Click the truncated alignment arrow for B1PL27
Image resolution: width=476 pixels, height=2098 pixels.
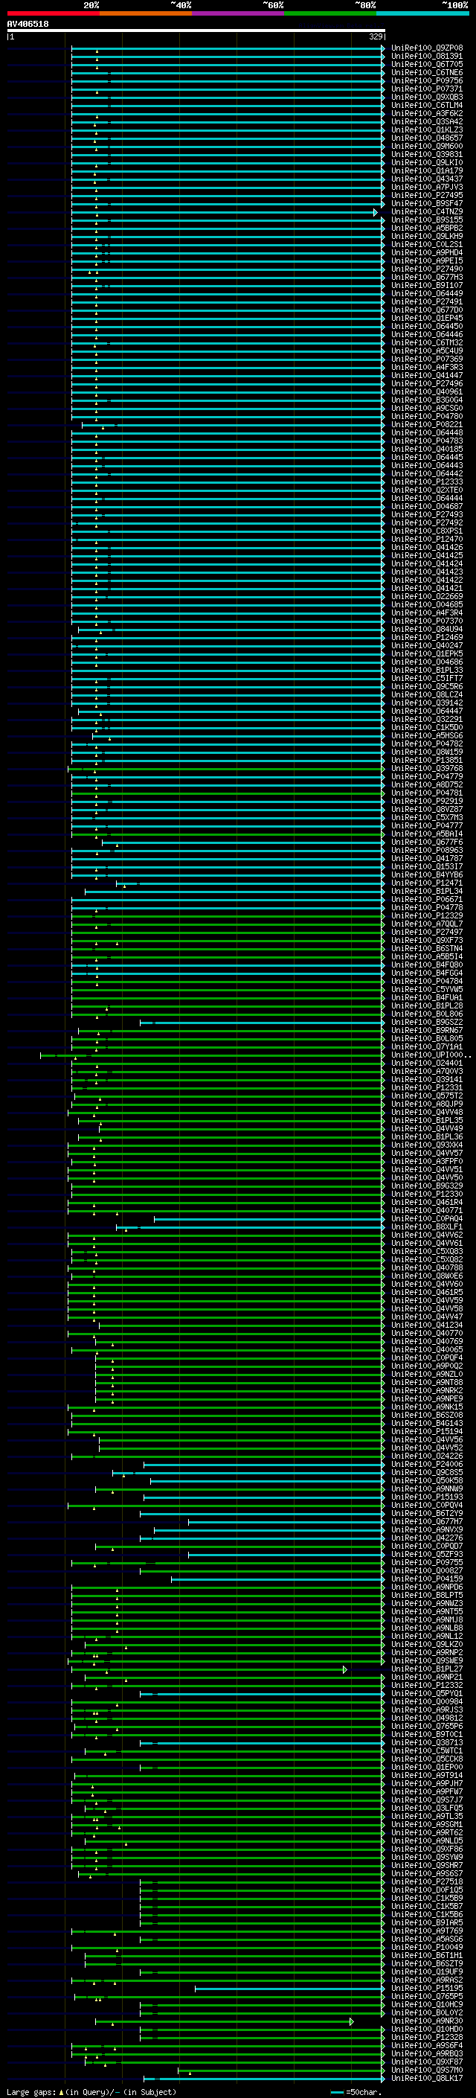(x=345, y=1669)
